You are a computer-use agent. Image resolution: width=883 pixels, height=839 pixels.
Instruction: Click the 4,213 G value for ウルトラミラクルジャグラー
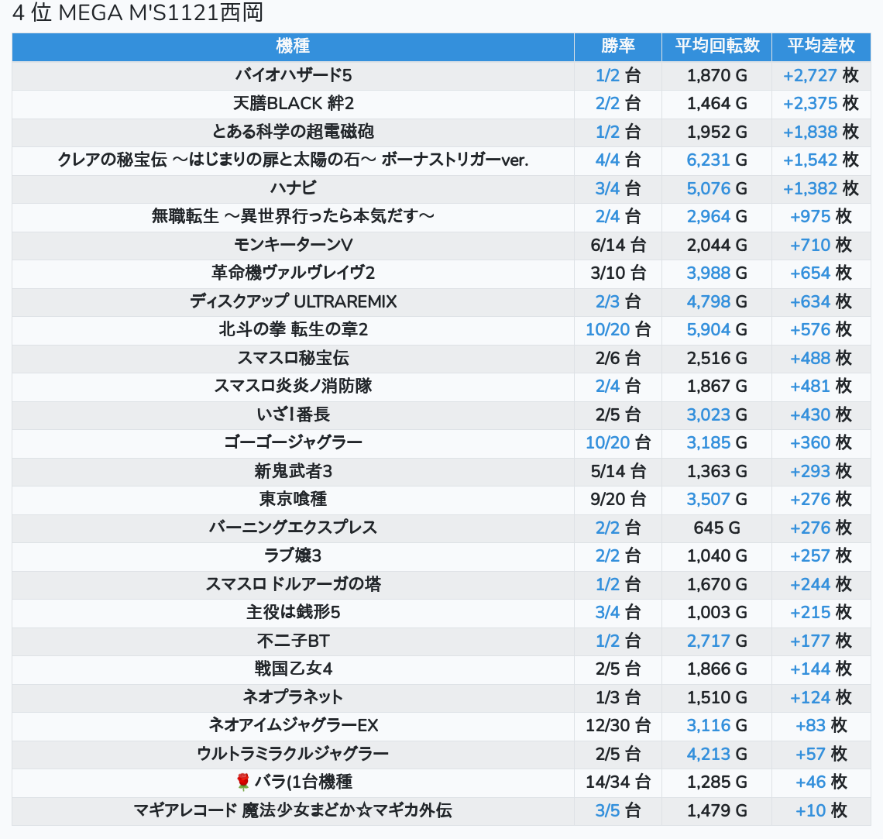(708, 754)
